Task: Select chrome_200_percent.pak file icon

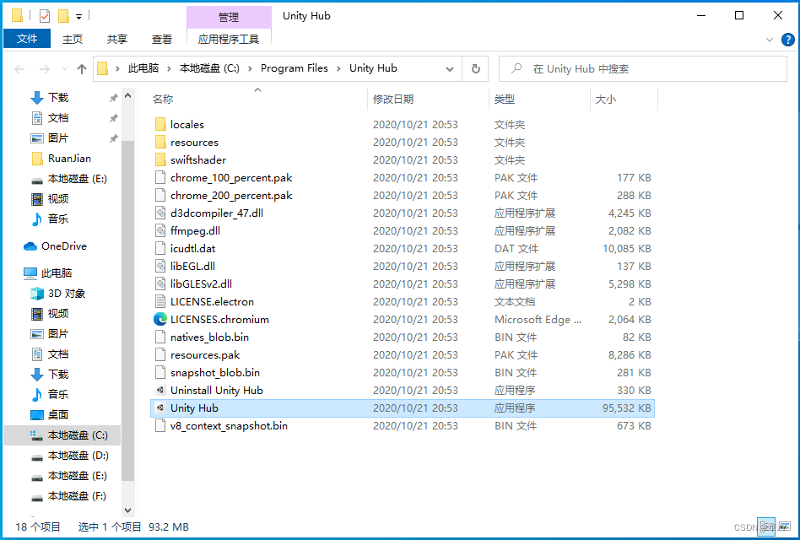Action: click(160, 195)
